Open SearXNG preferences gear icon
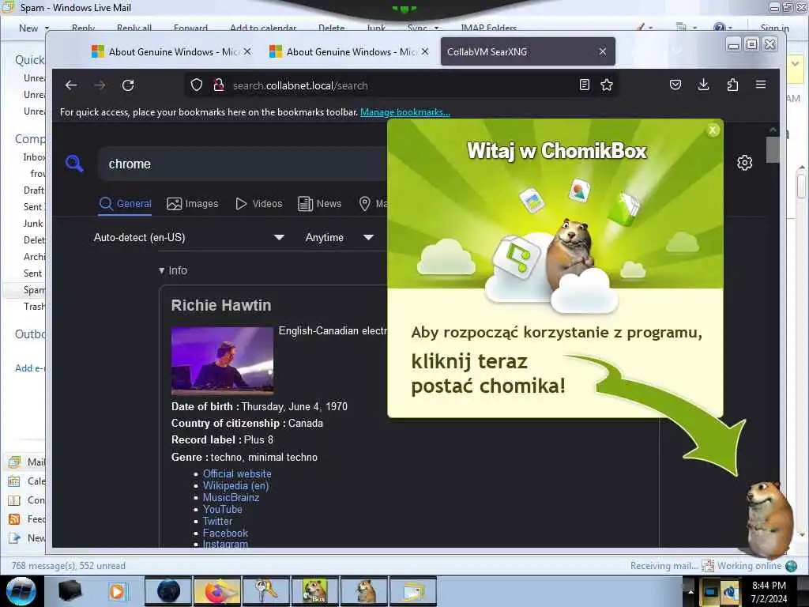809x607 pixels. (x=744, y=163)
